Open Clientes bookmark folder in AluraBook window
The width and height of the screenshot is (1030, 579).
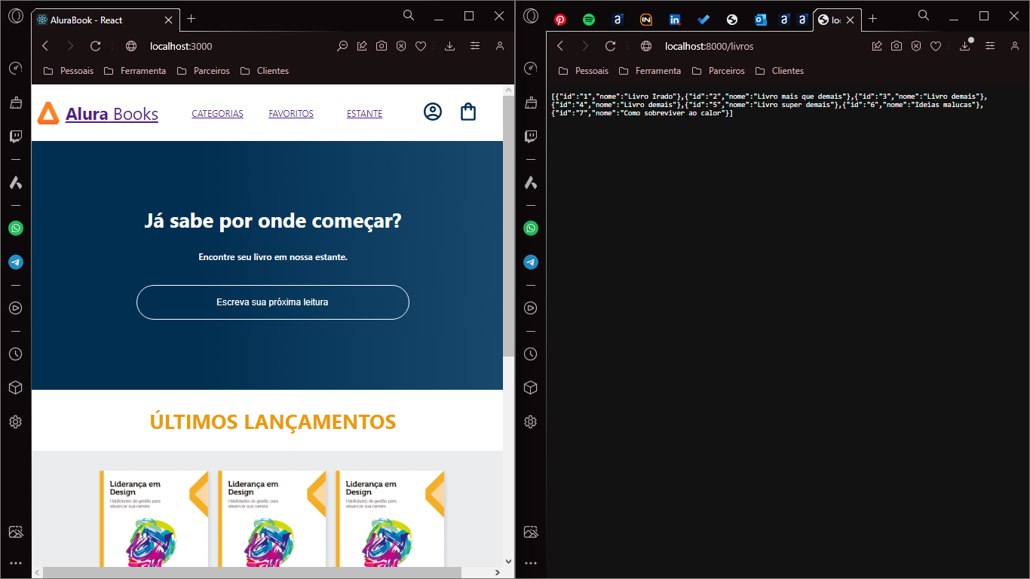[x=264, y=71]
